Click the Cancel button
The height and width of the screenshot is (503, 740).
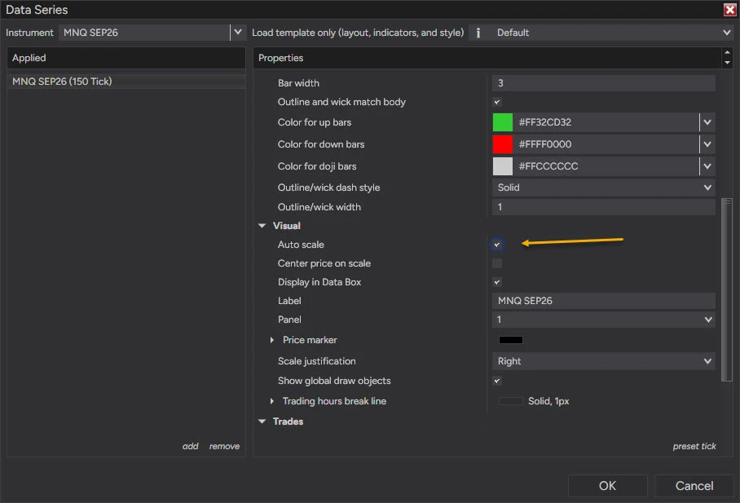point(694,486)
